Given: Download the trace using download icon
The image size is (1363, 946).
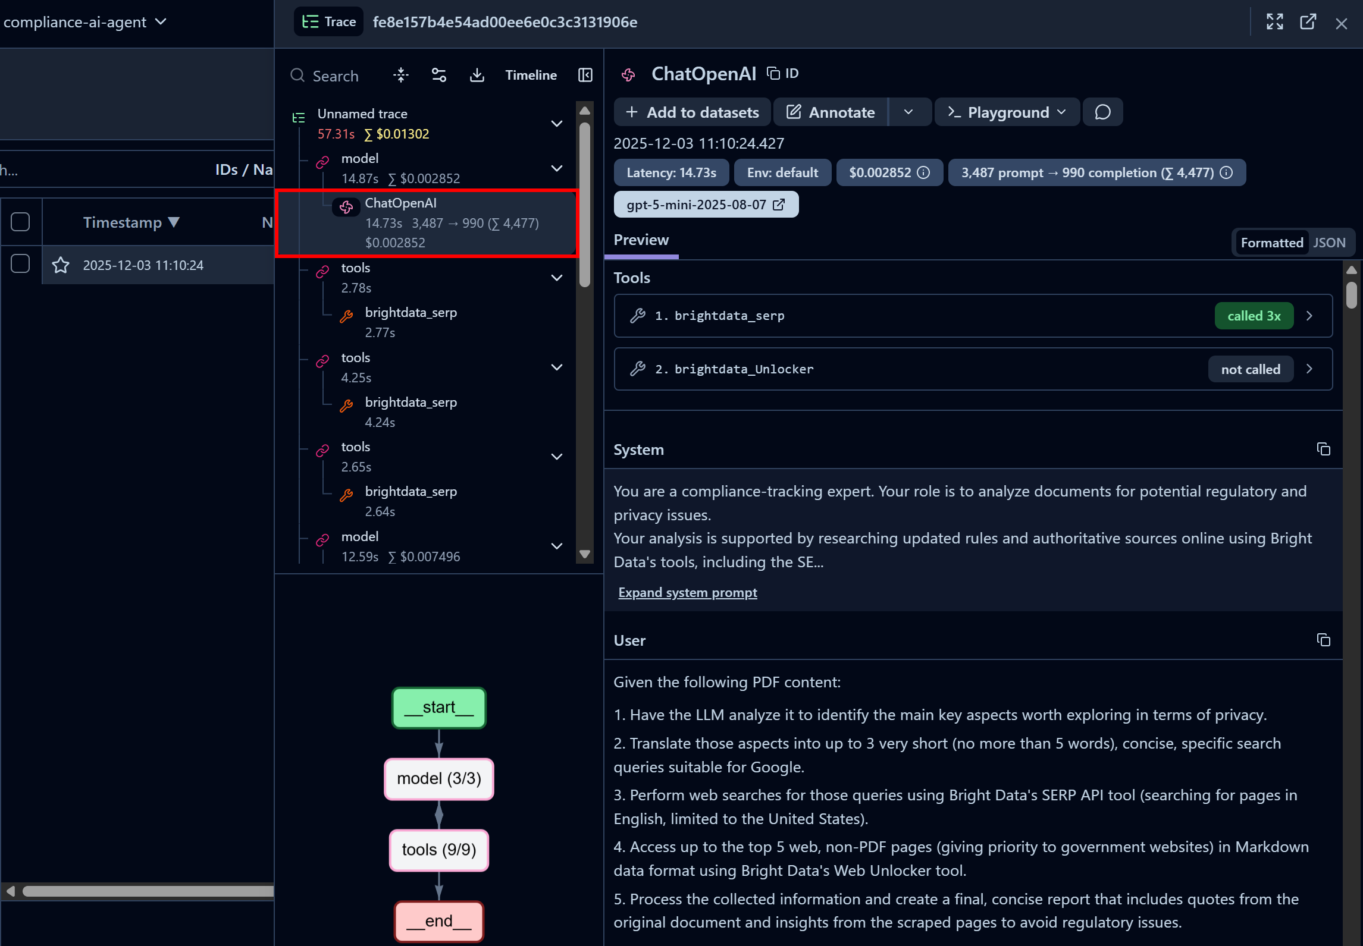Looking at the screenshot, I should (x=477, y=75).
